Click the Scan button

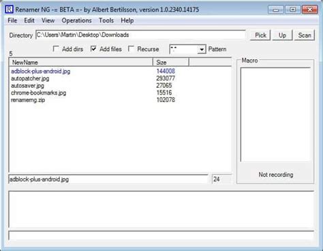point(305,35)
